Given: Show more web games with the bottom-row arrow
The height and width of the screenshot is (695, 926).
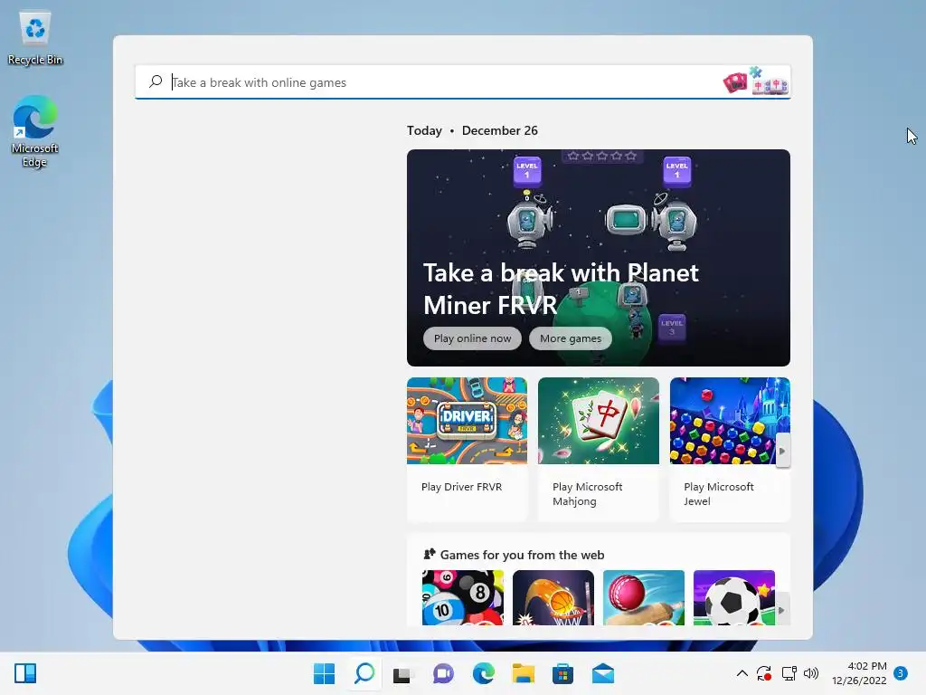Looking at the screenshot, I should pos(782,610).
